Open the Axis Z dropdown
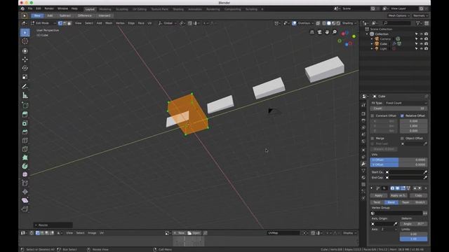The height and width of the screenshot is (252, 449). (389, 229)
